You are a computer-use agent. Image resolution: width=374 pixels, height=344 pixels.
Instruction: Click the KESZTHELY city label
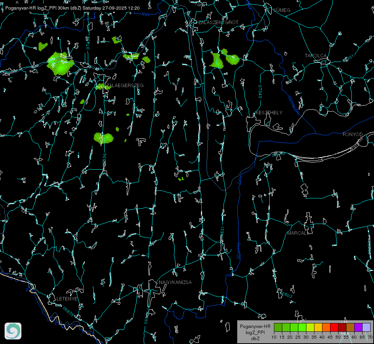[x=269, y=113]
